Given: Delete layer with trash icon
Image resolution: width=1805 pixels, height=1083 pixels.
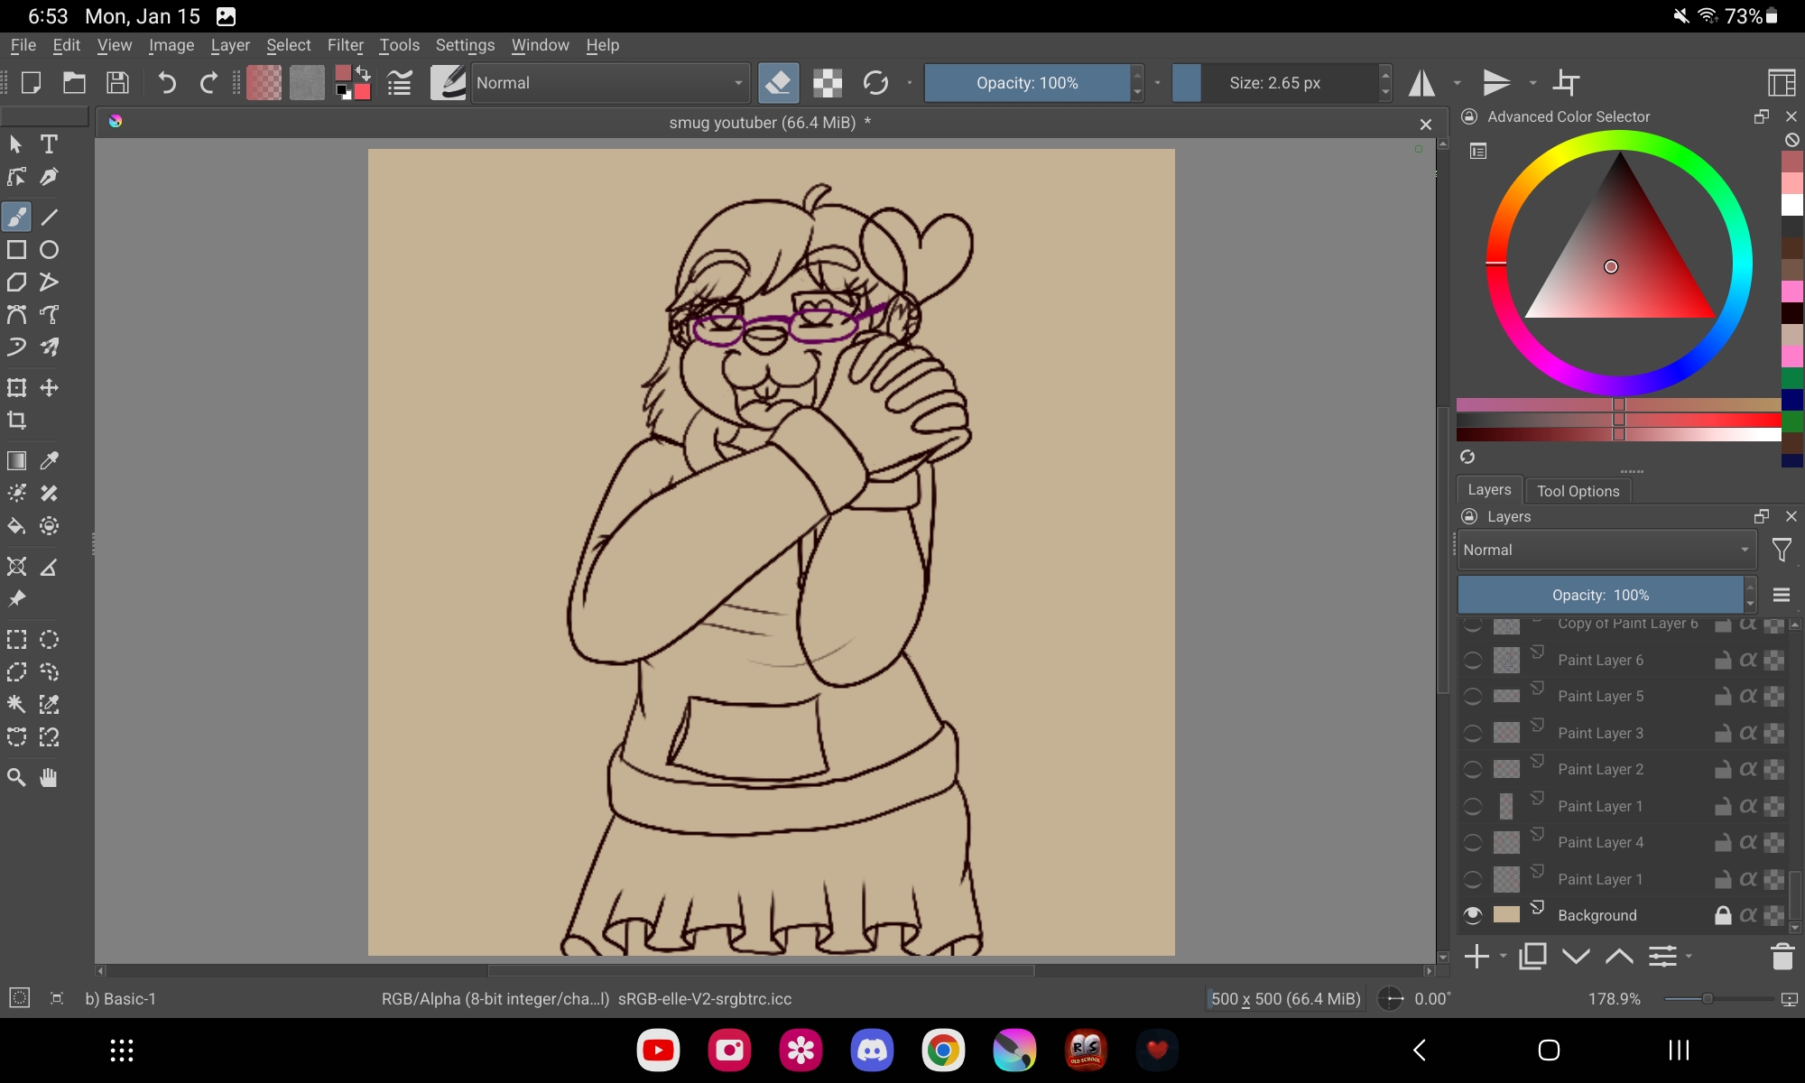Looking at the screenshot, I should (x=1782, y=957).
